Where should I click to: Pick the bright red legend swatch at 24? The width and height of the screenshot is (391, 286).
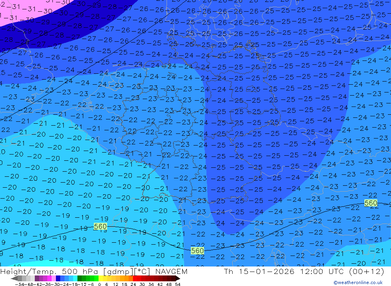point(135,278)
